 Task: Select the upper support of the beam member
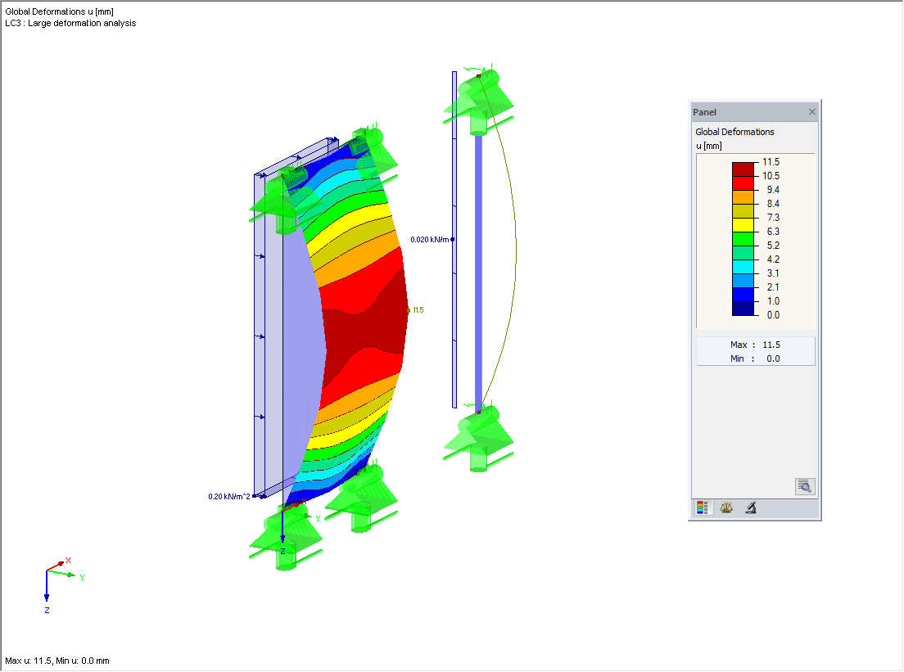pos(478,99)
